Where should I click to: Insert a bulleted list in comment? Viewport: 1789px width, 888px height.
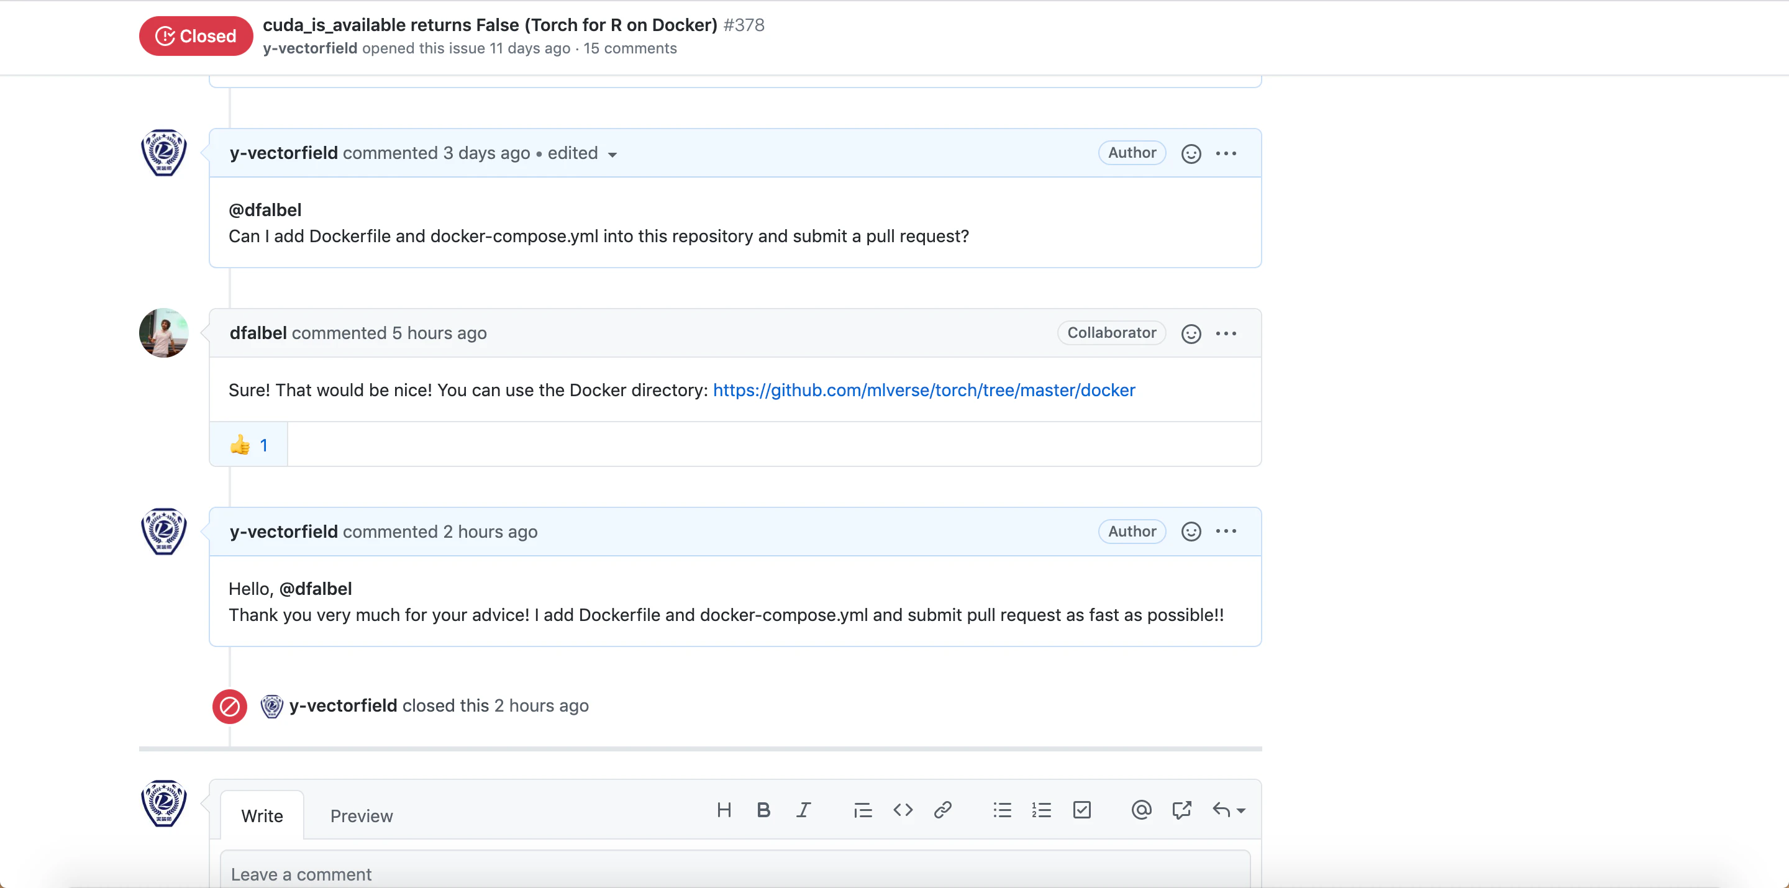coord(1002,810)
